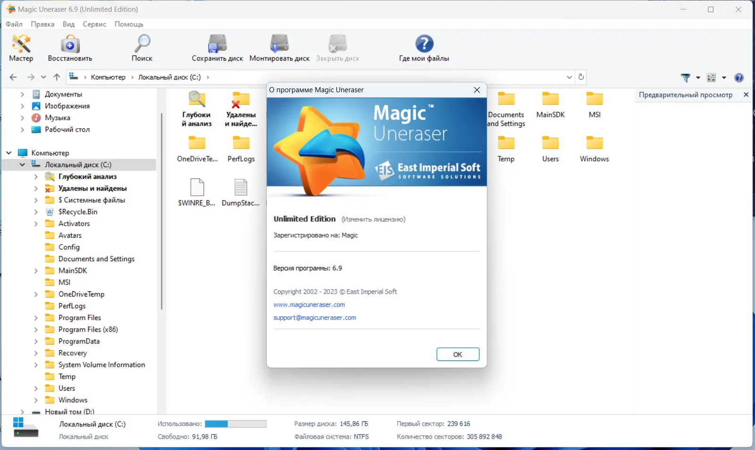This screenshot has height=450, width=755.
Task: Open the address bar dropdown arrow
Action: coord(569,77)
